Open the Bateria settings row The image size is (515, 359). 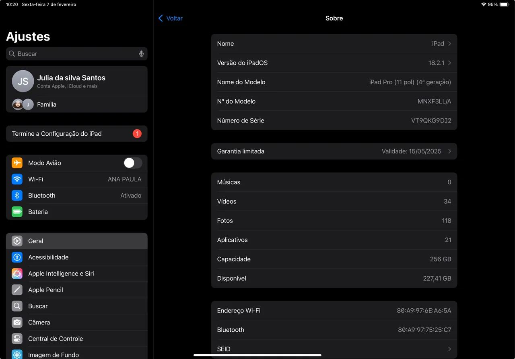pyautogui.click(x=77, y=212)
